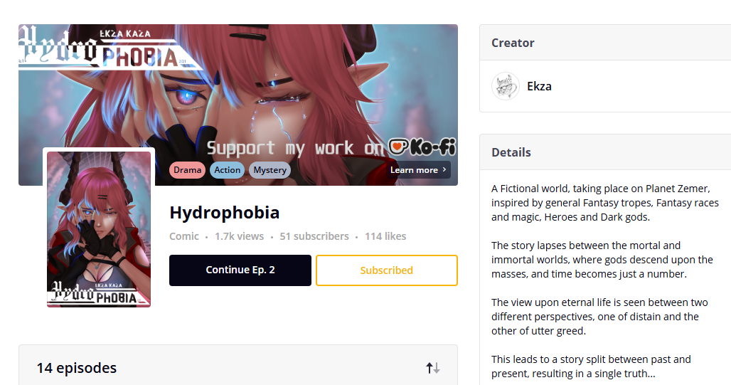Click the 51 subscribers count
Viewport: 731px width, 385px height.
click(x=314, y=236)
